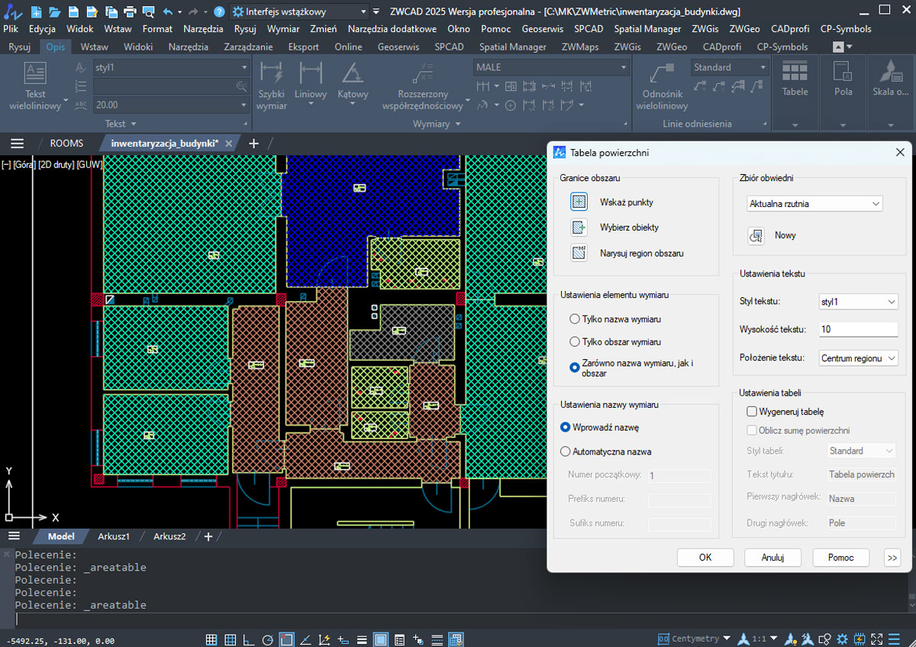This screenshot has height=647, width=916.
Task: Click the Wysokość tekstu input field
Action: click(x=858, y=329)
